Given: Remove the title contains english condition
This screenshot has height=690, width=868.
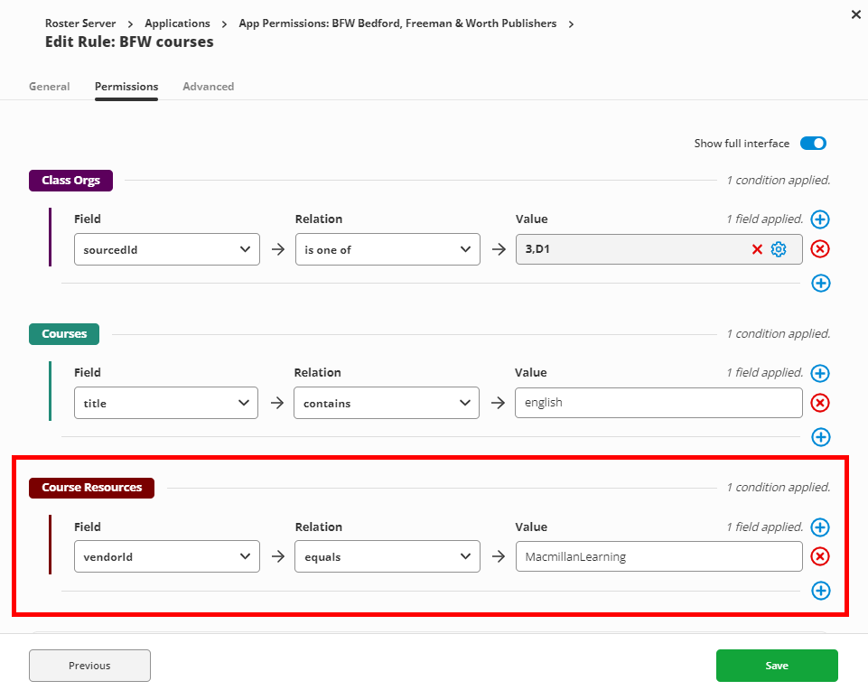Looking at the screenshot, I should (x=820, y=403).
